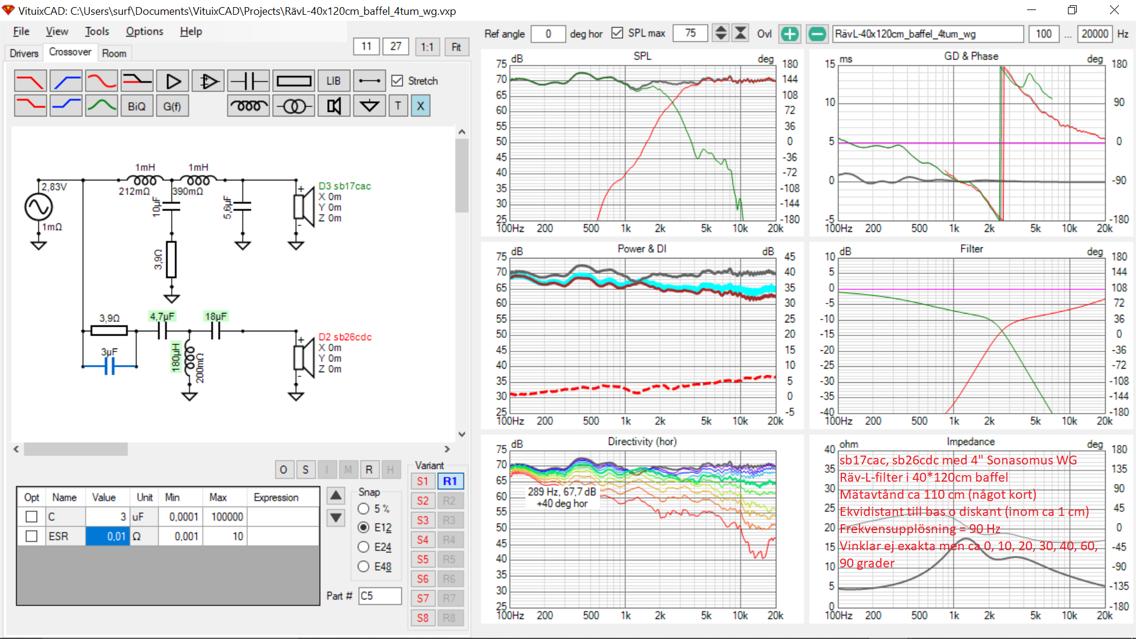1136x639 pixels.
Task: Move selected part down with arrow
Action: point(335,518)
